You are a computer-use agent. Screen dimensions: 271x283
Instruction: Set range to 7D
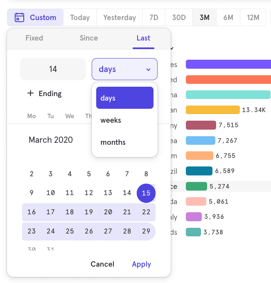pyautogui.click(x=154, y=18)
